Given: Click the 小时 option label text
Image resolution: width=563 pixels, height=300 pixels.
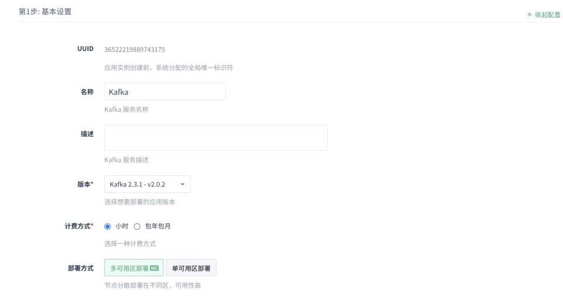Looking at the screenshot, I should tap(121, 226).
